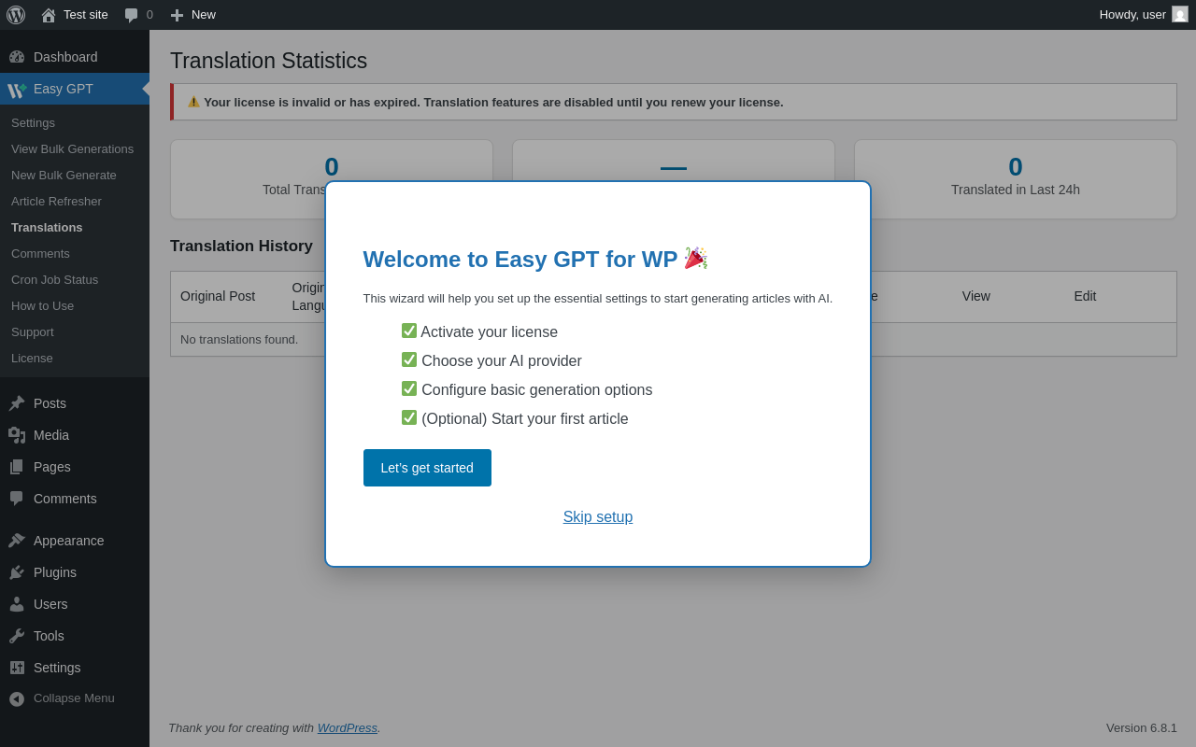Click the comments bubble icon in admin bar
Screen dimensions: 1196x747
click(132, 15)
